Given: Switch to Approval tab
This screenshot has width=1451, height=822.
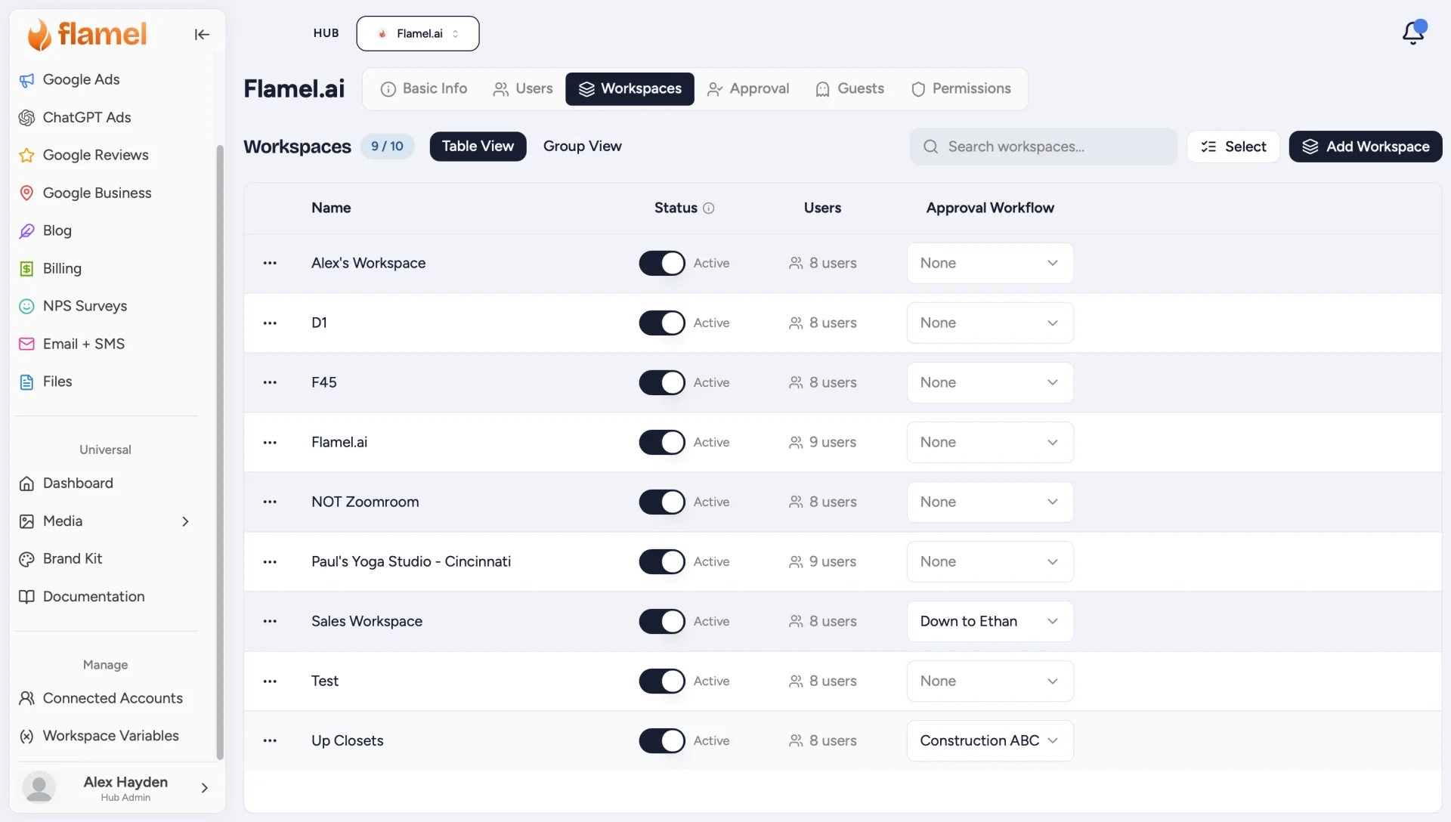Looking at the screenshot, I should [748, 89].
